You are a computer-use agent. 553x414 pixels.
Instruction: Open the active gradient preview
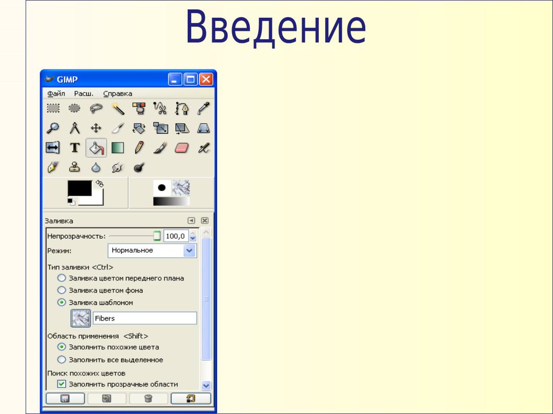171,201
